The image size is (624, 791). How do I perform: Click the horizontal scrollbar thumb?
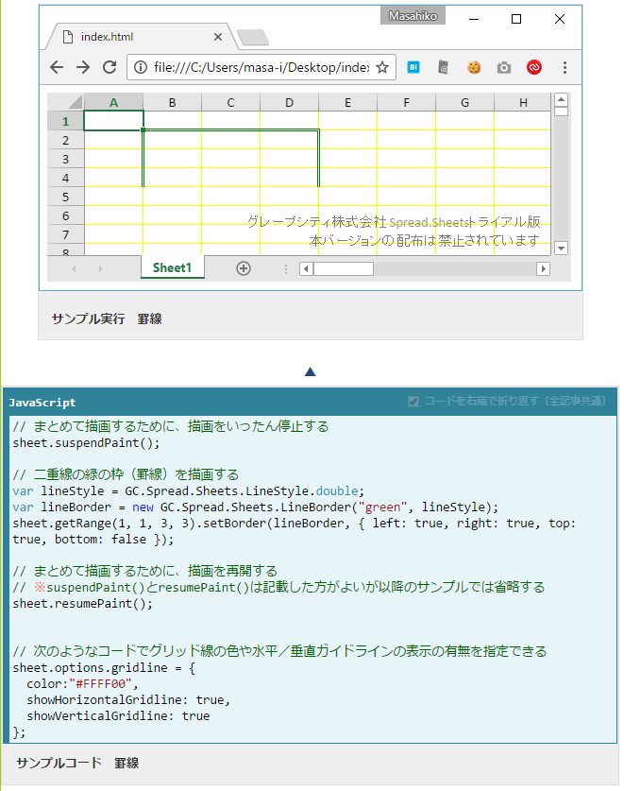pos(344,269)
